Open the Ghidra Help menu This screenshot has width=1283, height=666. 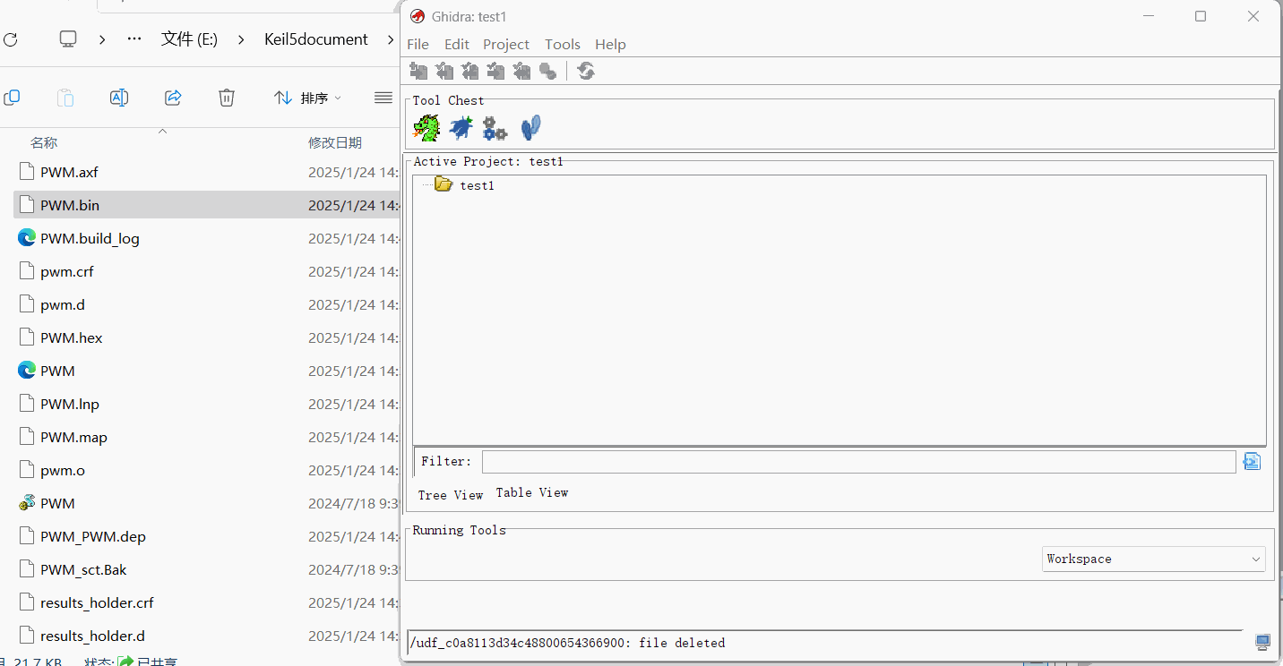click(610, 44)
